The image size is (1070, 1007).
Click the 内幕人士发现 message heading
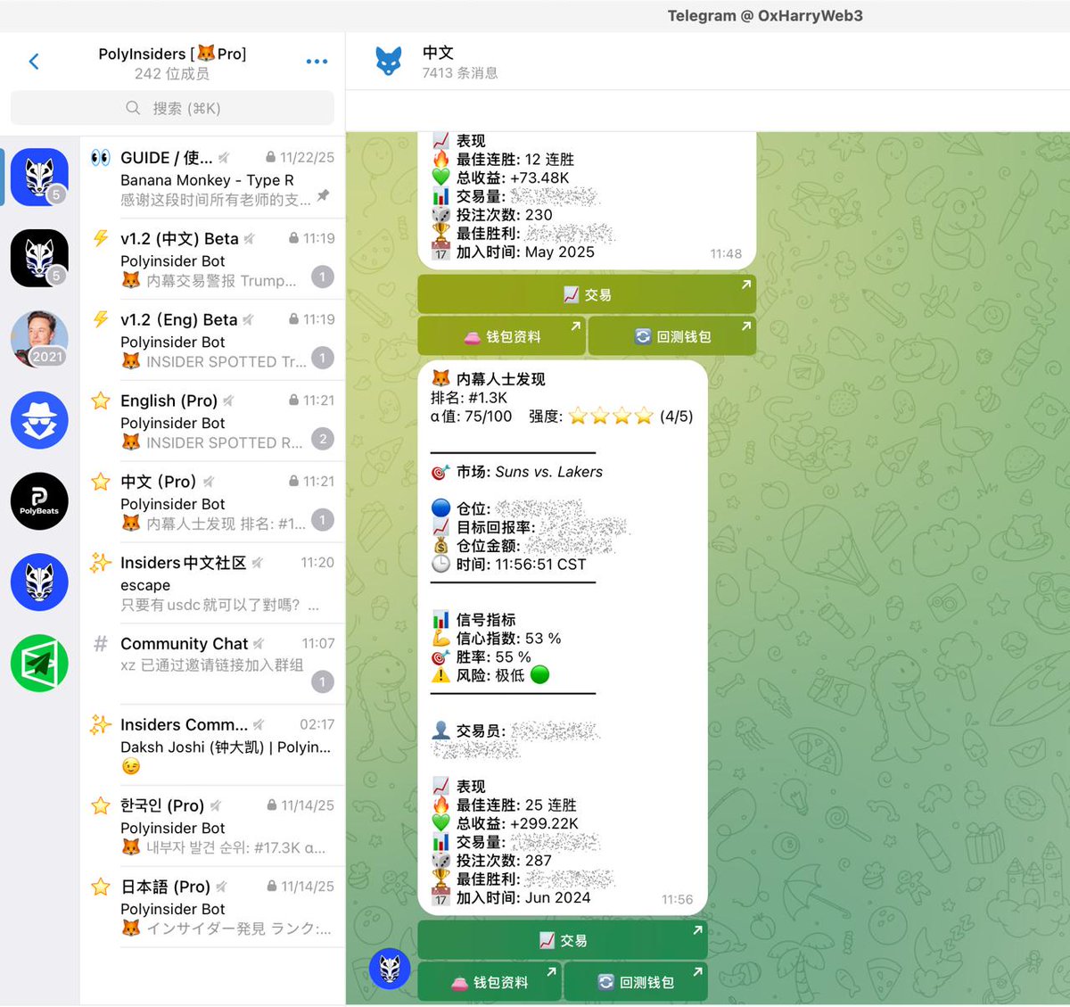[x=500, y=379]
